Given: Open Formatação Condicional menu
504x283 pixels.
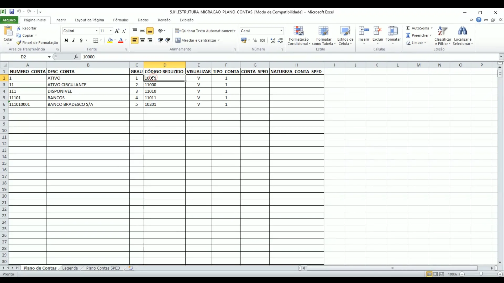Looking at the screenshot, I should [x=299, y=36].
